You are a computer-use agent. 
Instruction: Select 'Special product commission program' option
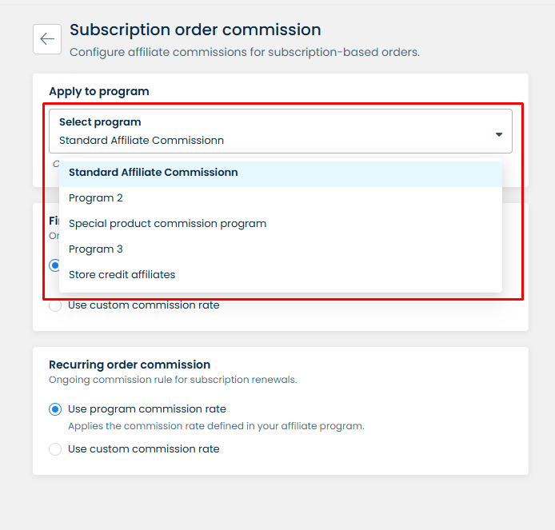167,224
